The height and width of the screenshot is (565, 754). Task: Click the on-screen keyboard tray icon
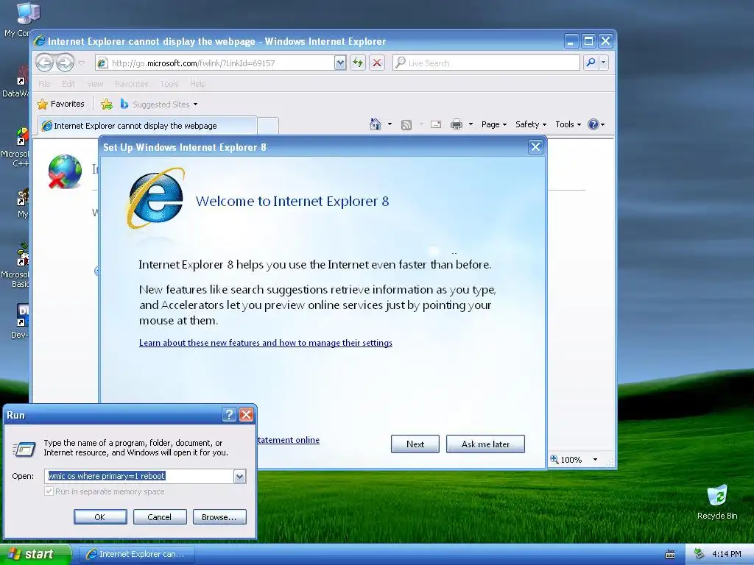point(670,555)
